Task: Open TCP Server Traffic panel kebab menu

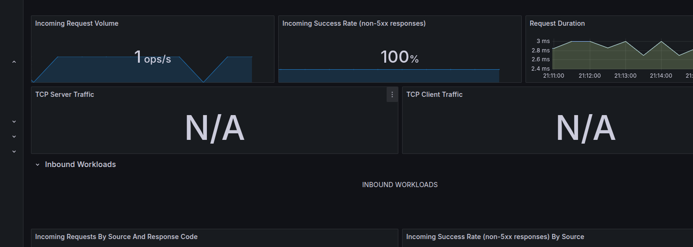Action: pyautogui.click(x=392, y=94)
